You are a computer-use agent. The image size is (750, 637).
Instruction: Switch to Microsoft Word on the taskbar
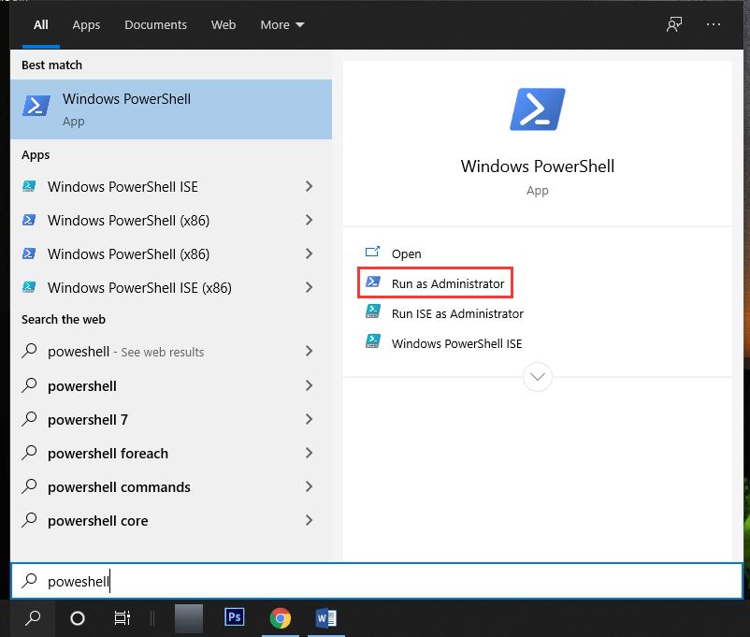[x=326, y=618]
